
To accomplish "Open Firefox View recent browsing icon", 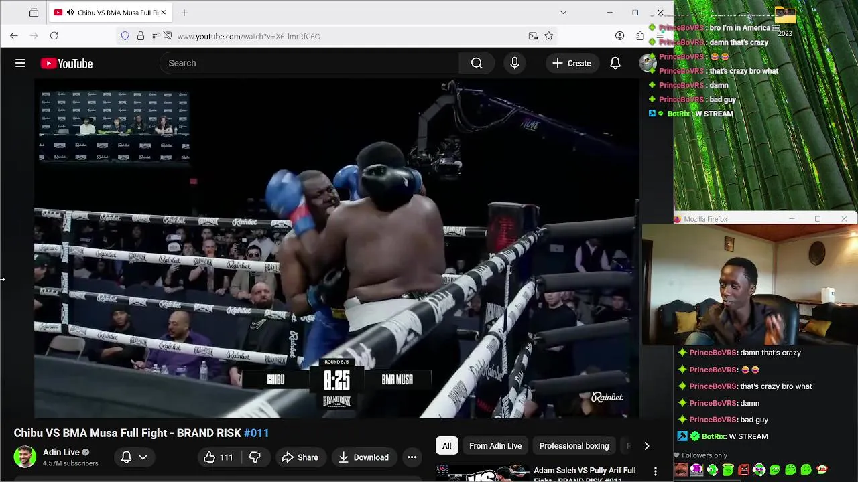I will click(34, 13).
